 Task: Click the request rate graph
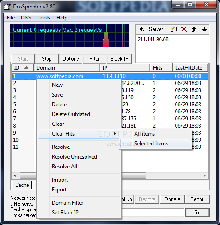69,35
